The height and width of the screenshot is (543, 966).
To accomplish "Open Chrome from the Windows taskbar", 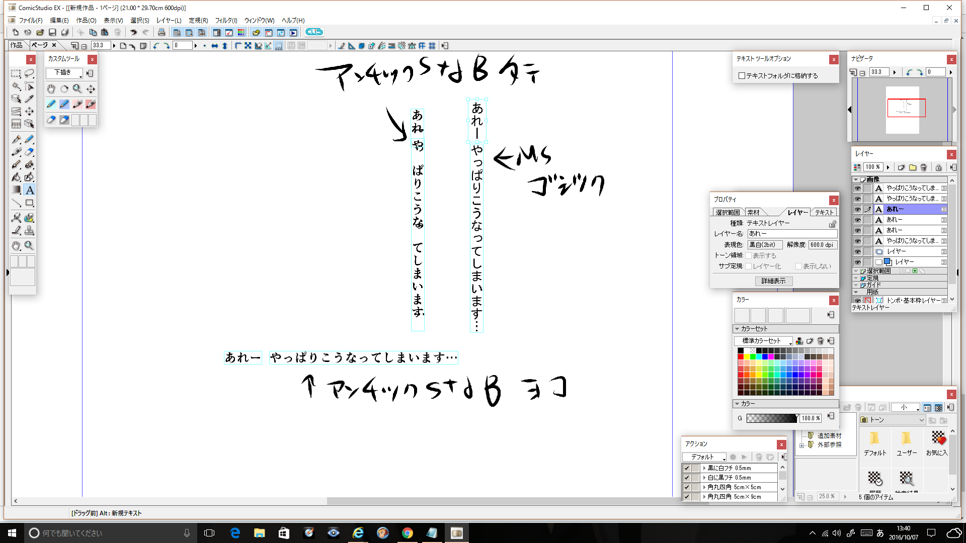I will click(x=408, y=533).
